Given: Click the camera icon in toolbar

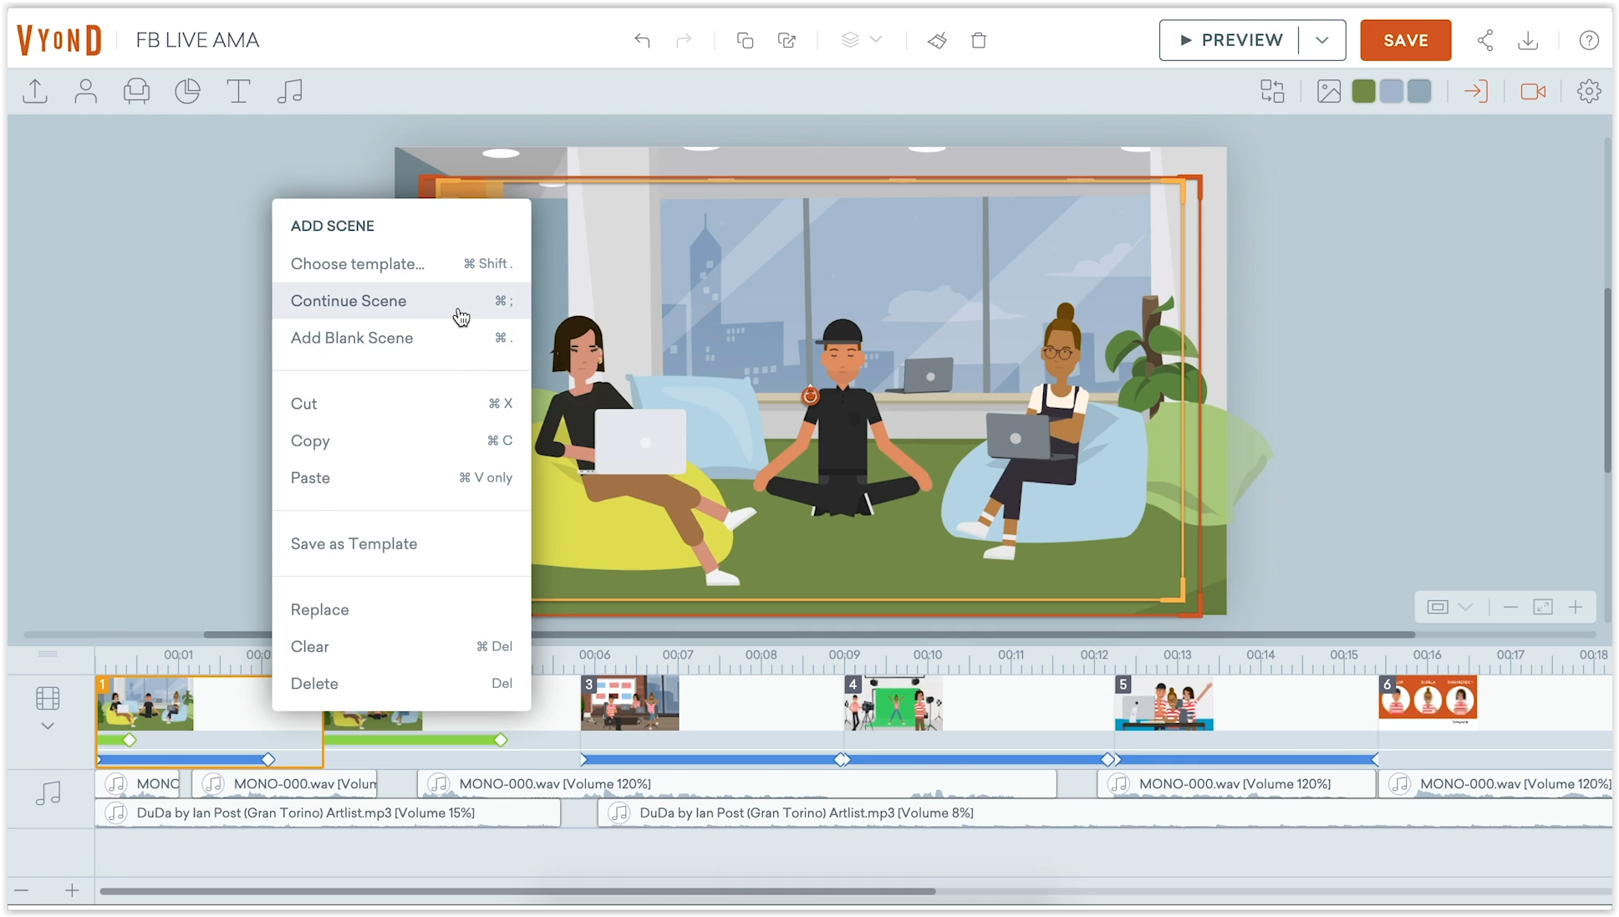Looking at the screenshot, I should 1533,91.
